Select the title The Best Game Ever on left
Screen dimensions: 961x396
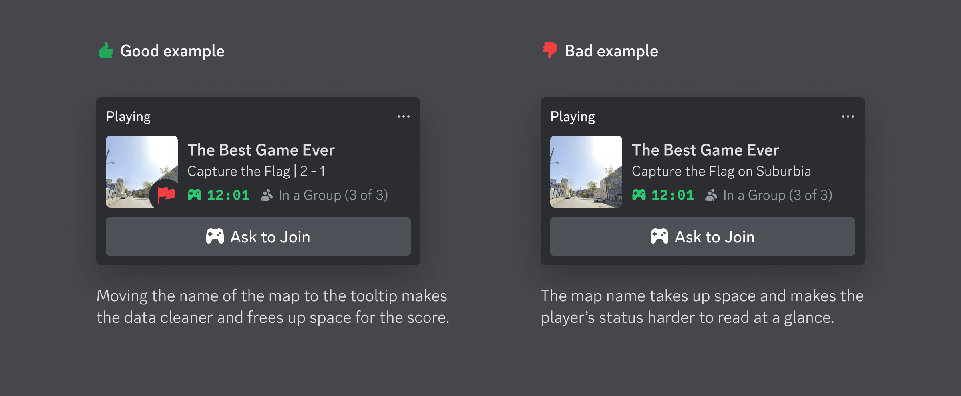pyautogui.click(x=261, y=150)
